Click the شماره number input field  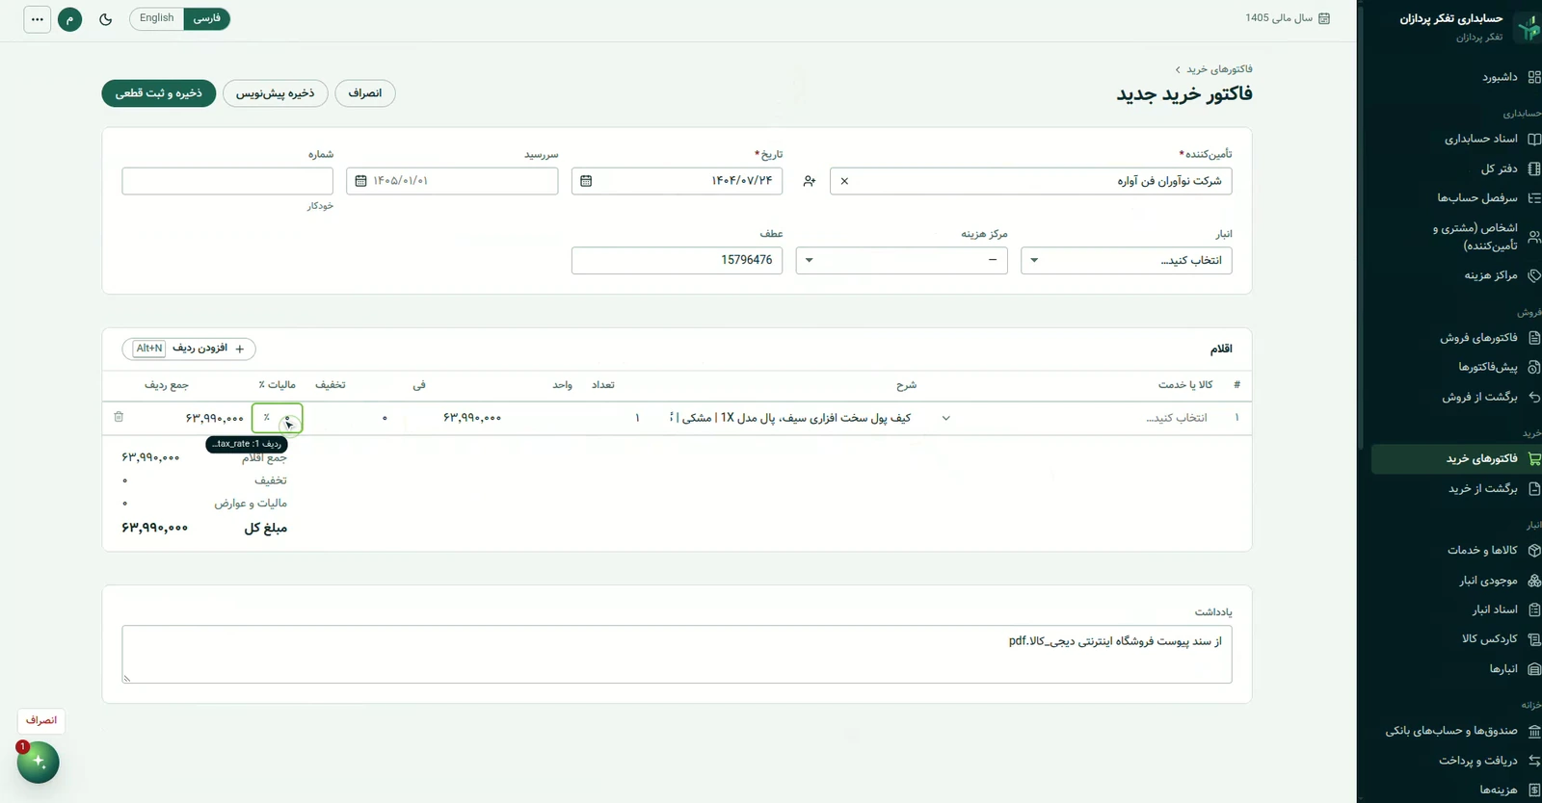[x=227, y=181]
